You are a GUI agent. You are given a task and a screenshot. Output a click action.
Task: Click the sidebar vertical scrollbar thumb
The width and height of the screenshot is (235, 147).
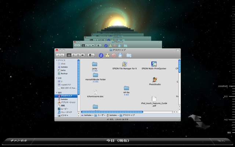tap(78, 77)
